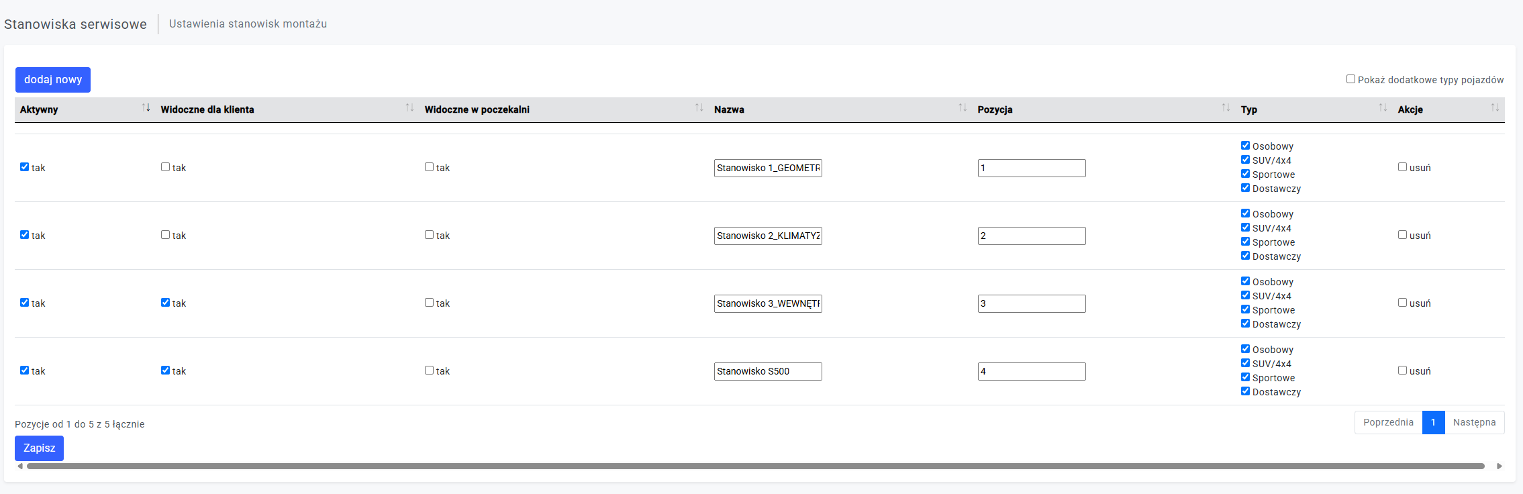Click the Stanowisko S500 name field
The height and width of the screenshot is (494, 1523).
pyautogui.click(x=767, y=371)
